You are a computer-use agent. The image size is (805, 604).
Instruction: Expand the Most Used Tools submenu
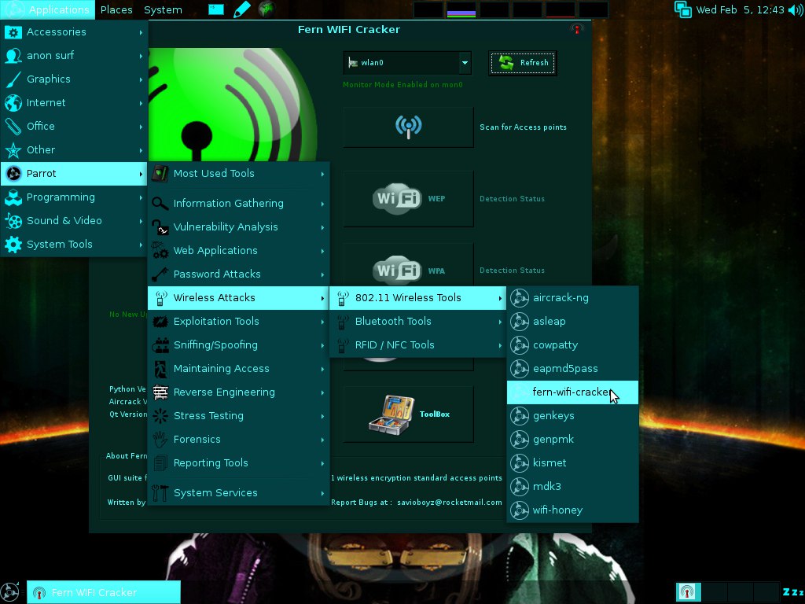tap(239, 174)
